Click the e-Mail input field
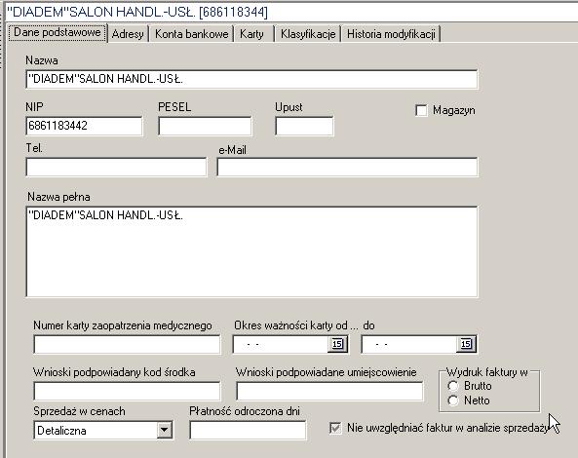Viewport: 578px width, 458px height. [347, 168]
